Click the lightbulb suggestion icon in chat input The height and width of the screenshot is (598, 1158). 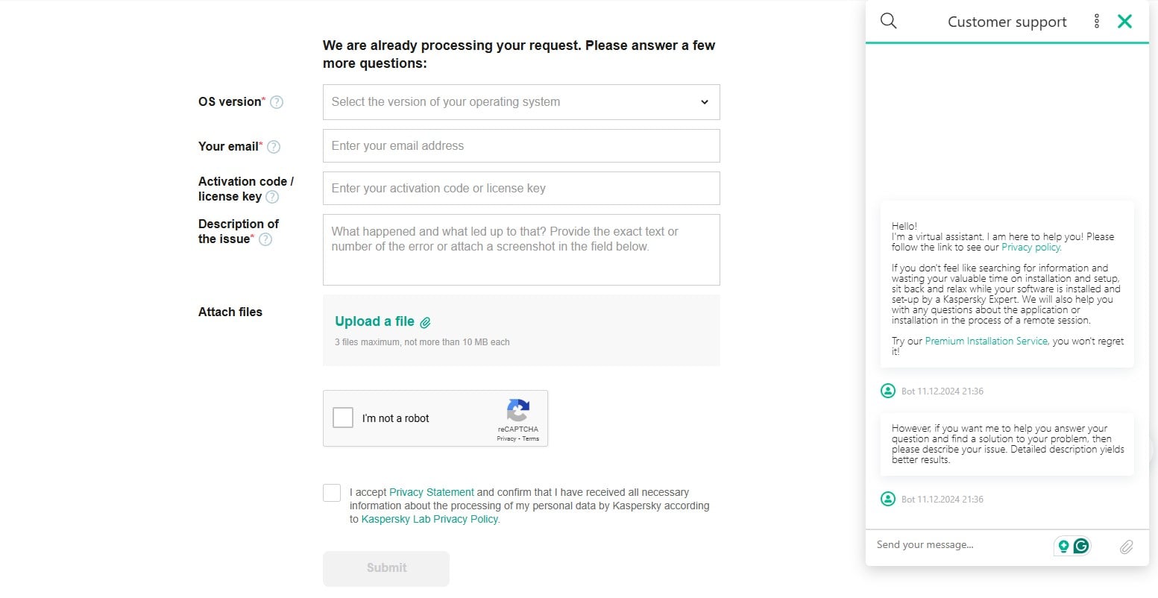click(1063, 546)
